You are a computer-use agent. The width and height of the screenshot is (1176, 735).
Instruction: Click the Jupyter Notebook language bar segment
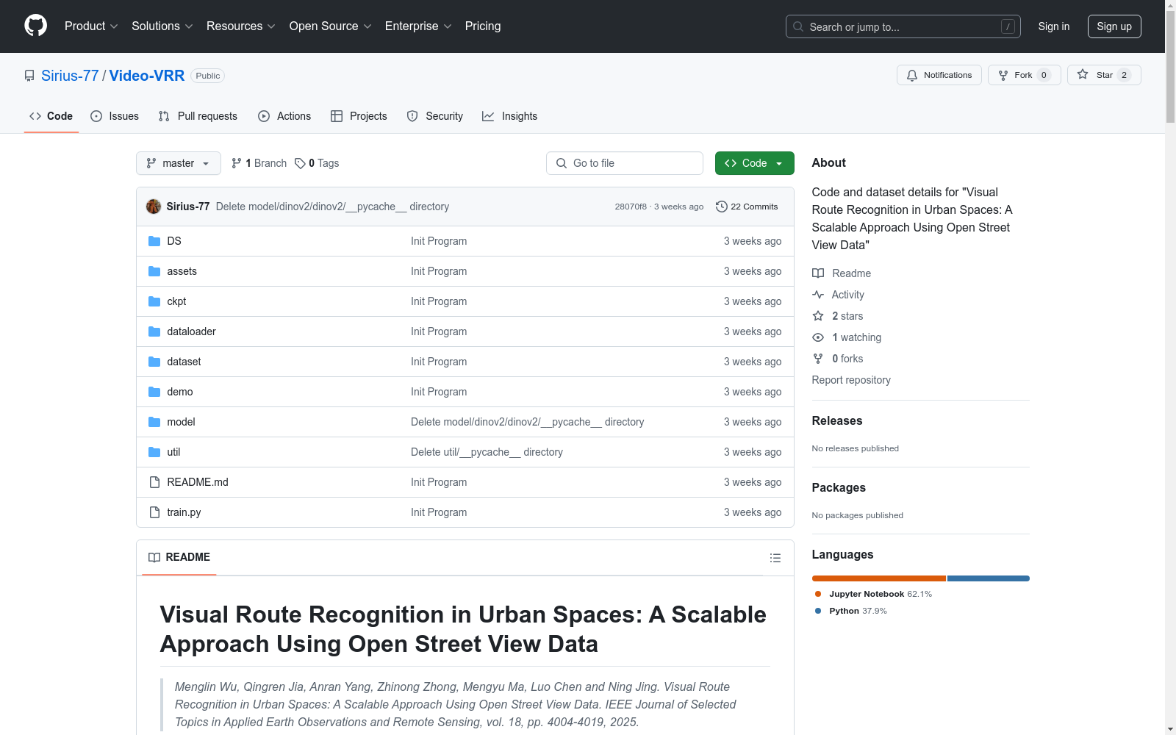879,578
